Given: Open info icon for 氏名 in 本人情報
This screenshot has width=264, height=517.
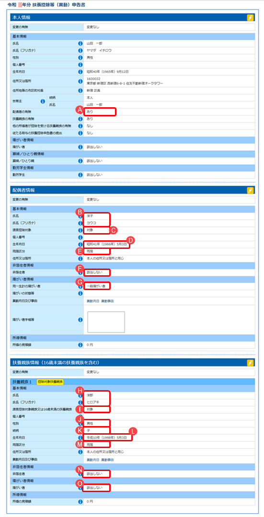Looking at the screenshot, I should tap(80, 43).
